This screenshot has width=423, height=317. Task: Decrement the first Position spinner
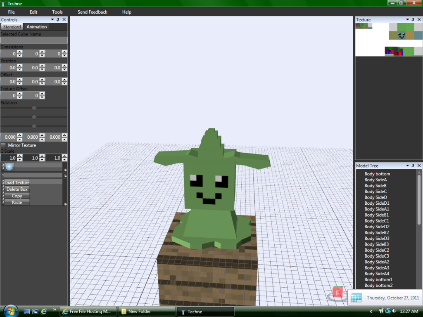pos(20,69)
